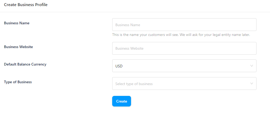The width and height of the screenshot is (270, 121).
Task: Click the chevron arrow in the USD currency selector
Action: [x=252, y=66]
